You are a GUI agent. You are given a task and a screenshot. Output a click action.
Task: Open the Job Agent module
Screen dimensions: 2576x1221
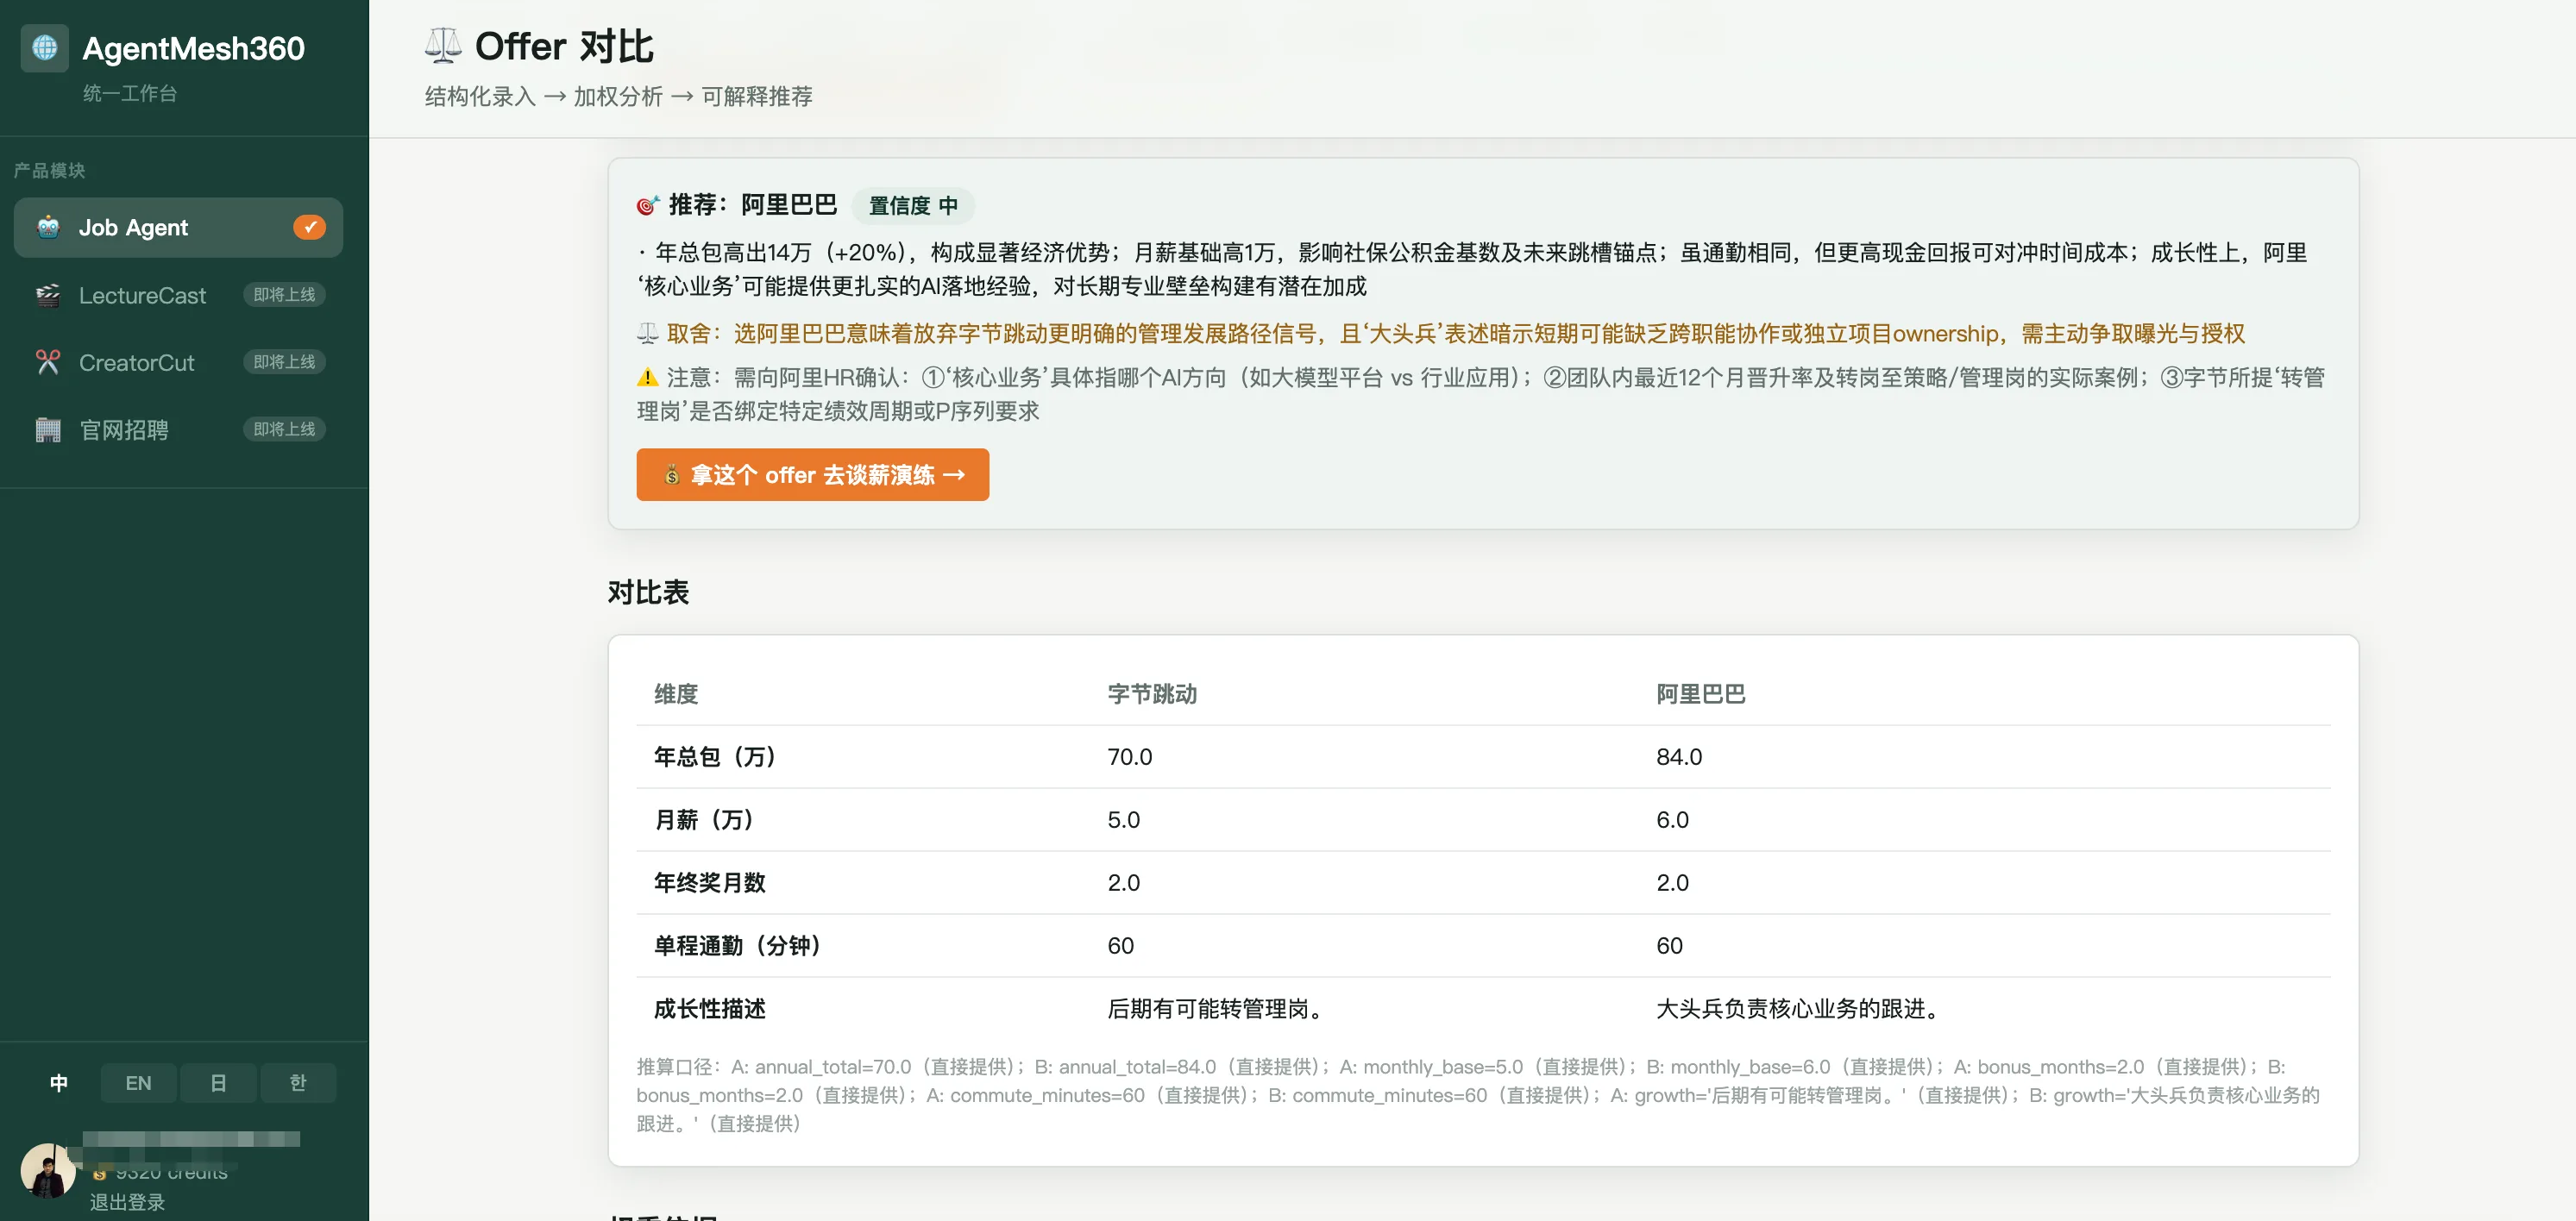tap(178, 228)
